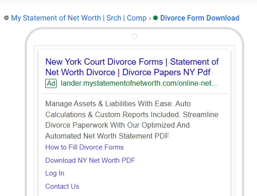Click the ad headline New York Court Divorce Forms

point(132,67)
